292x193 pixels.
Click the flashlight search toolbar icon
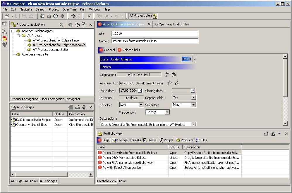pyautogui.click(x=89, y=16)
